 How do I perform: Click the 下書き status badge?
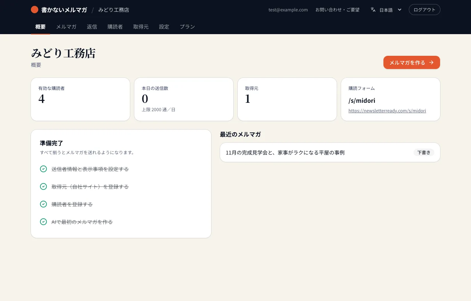pyautogui.click(x=424, y=152)
